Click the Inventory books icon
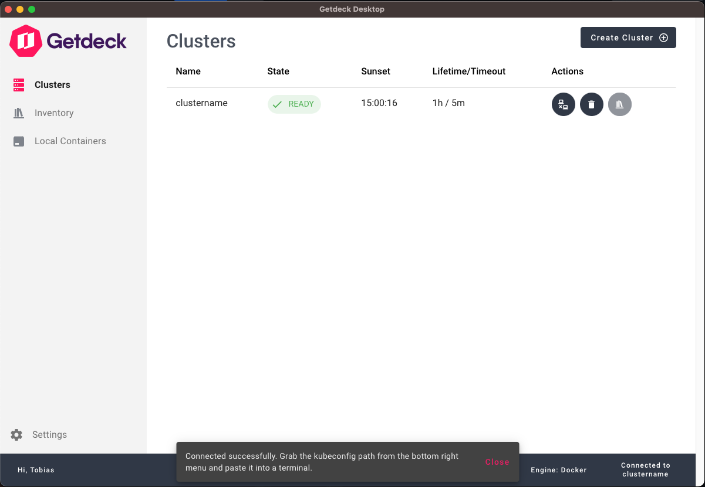This screenshot has width=705, height=487. [19, 113]
